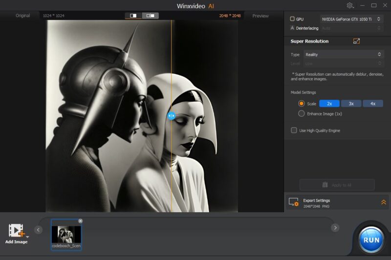Open the NVIDIA GeForce GPU dropdown
The width and height of the screenshot is (391, 260).
(351, 19)
